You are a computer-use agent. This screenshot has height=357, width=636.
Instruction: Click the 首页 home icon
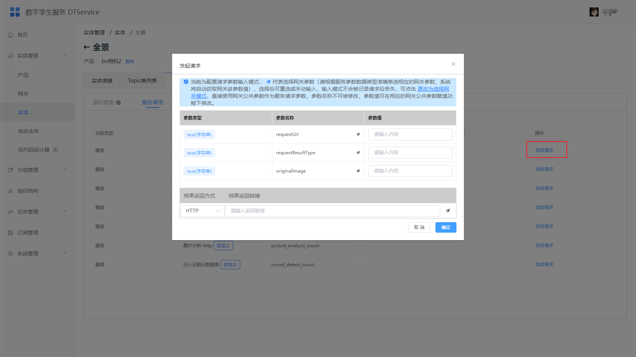10,35
